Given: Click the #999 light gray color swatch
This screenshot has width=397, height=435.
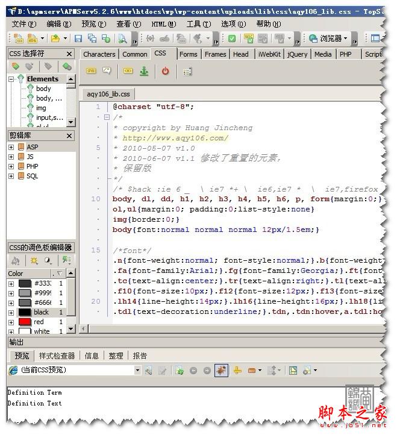Looking at the screenshot, I should 25,293.
